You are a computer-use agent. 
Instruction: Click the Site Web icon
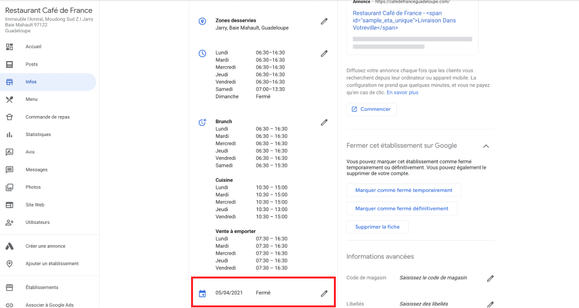pos(10,205)
